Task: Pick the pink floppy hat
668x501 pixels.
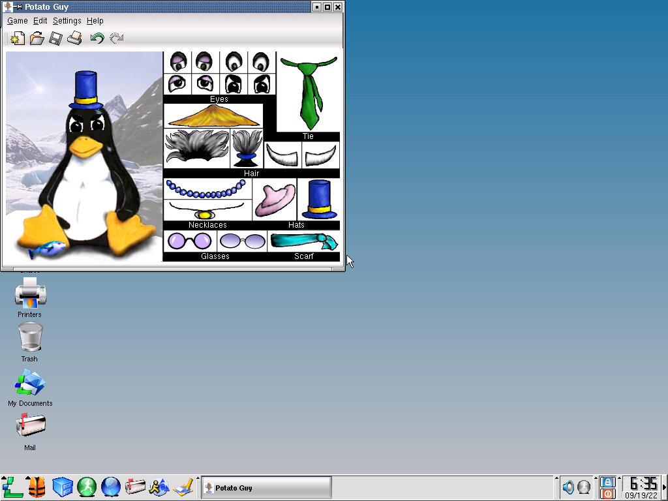Action: point(275,199)
